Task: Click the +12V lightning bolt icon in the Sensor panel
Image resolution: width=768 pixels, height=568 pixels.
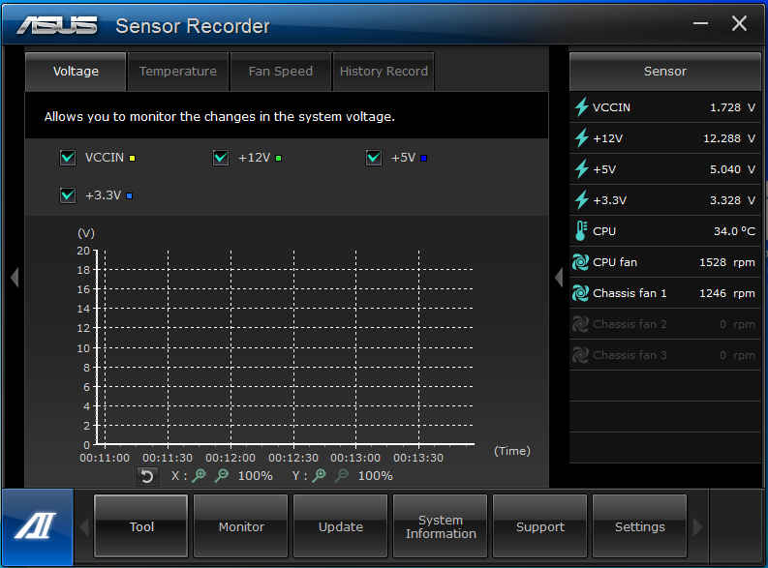Action: pyautogui.click(x=581, y=138)
